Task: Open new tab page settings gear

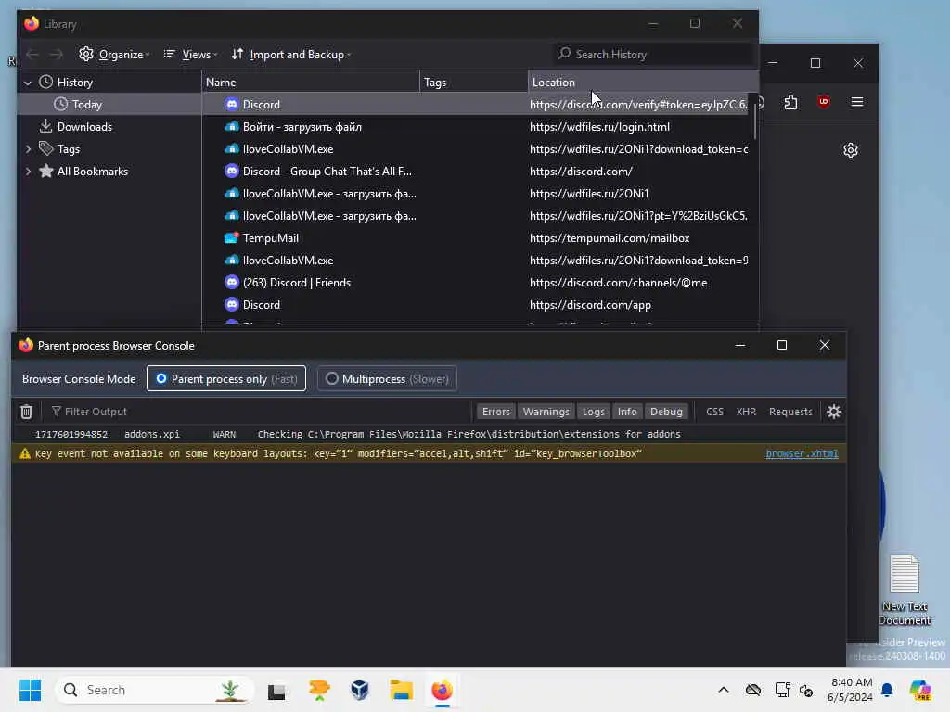Action: pyautogui.click(x=851, y=150)
